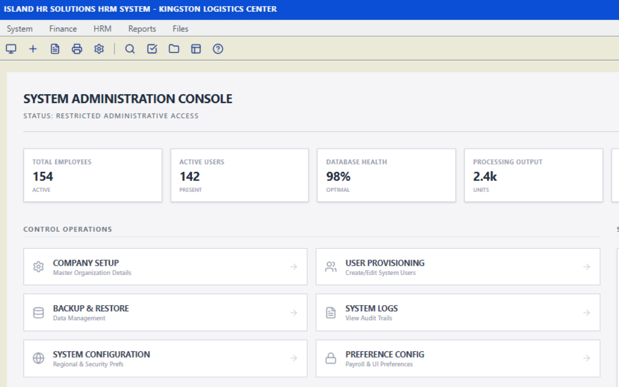Select the Active Users stat card

(240, 175)
